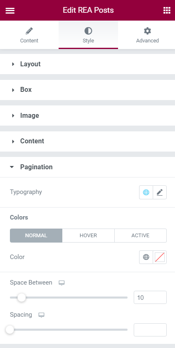Click the Spacing value input field

(x=150, y=330)
